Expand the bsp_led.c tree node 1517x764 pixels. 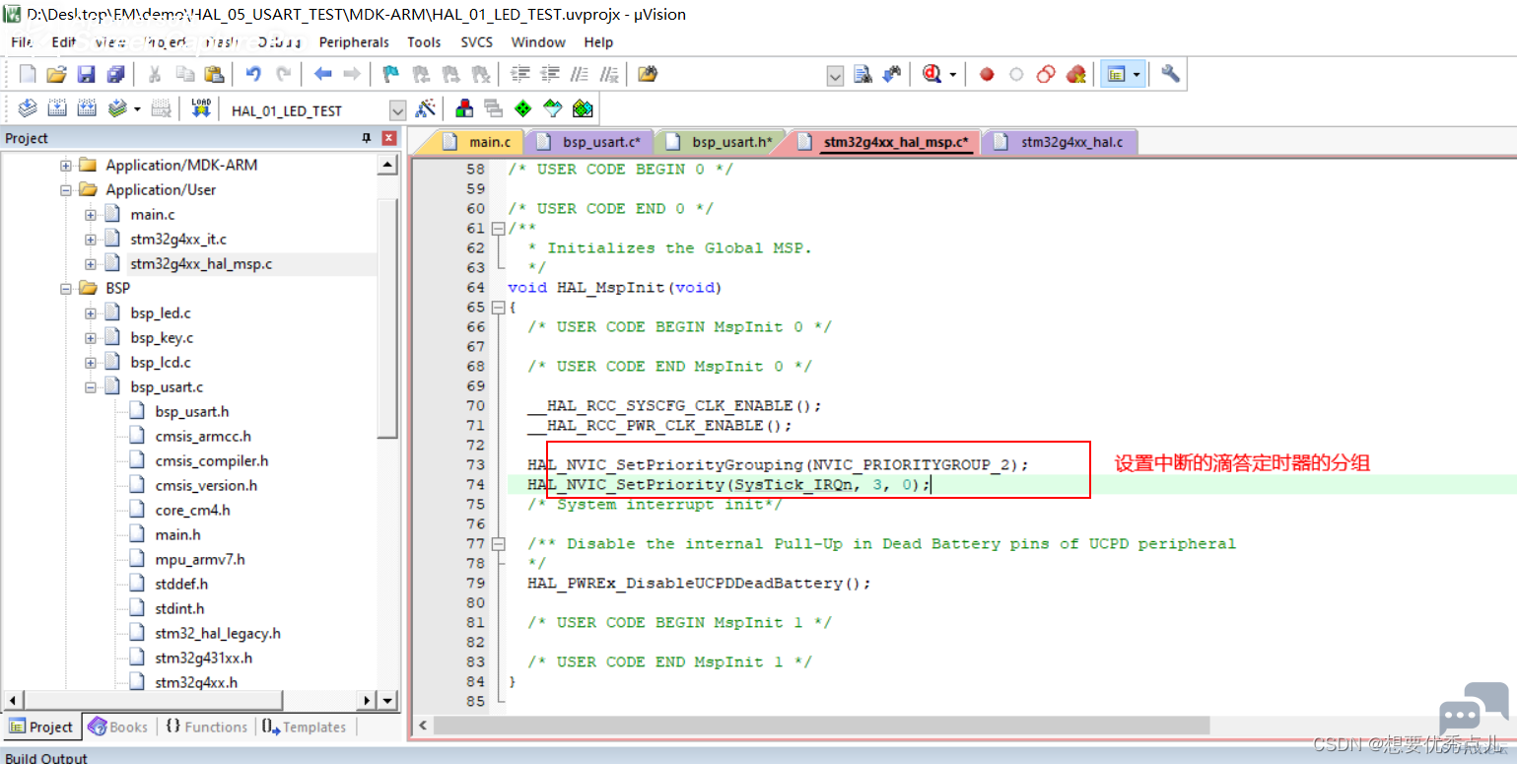(90, 313)
